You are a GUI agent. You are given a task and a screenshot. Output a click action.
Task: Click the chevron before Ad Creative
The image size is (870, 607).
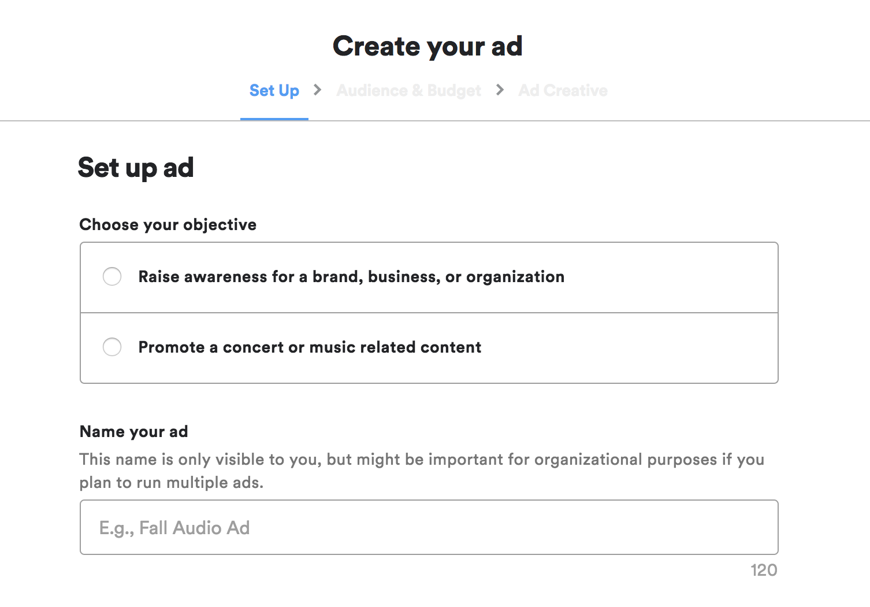(x=499, y=90)
